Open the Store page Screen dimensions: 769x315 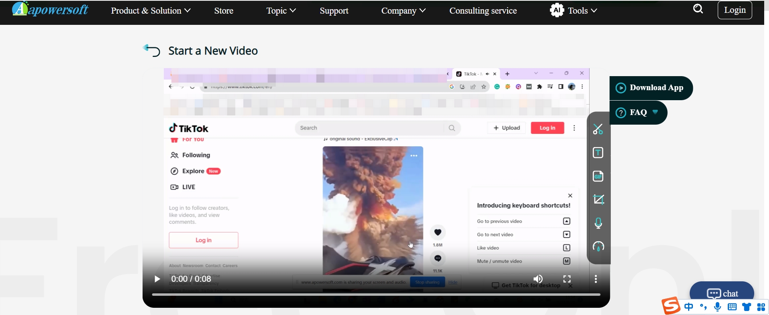(224, 11)
